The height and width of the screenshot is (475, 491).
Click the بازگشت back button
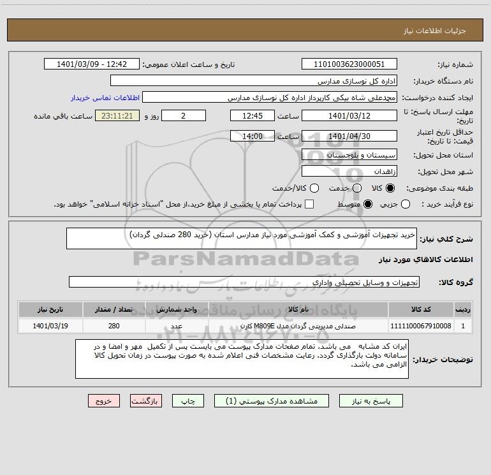(x=146, y=401)
